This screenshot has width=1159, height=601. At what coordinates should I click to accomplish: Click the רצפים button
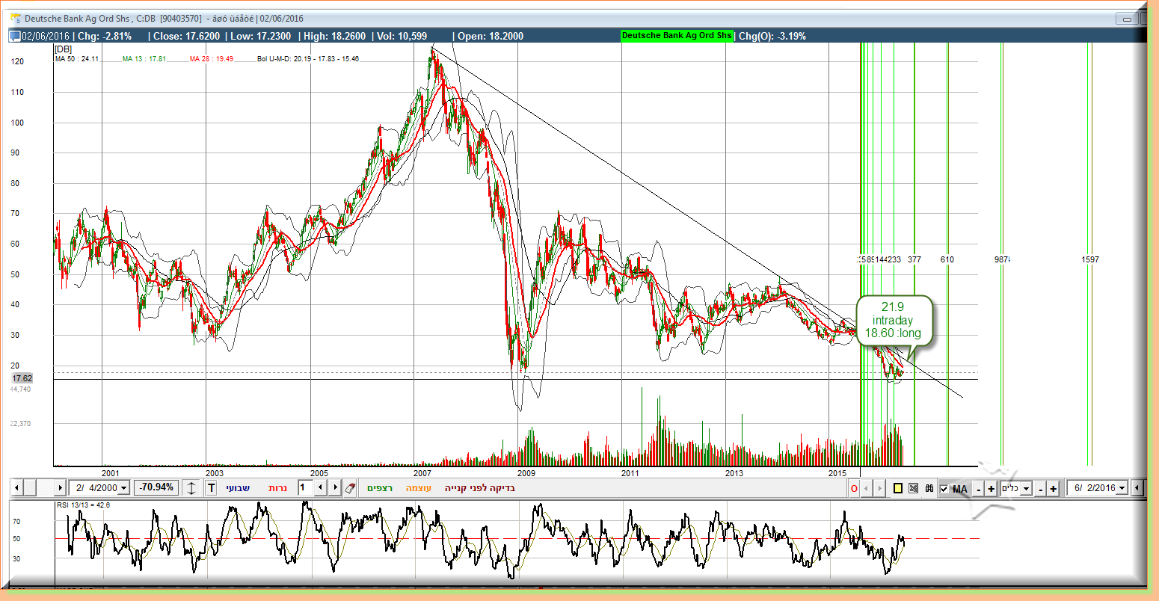380,488
